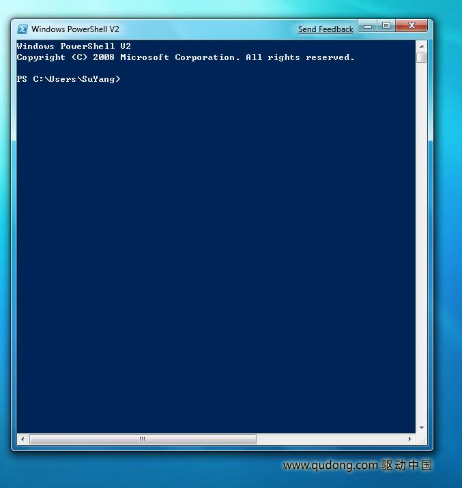
Task: Click the horizontal scrollbar thumb grip
Action: point(143,439)
